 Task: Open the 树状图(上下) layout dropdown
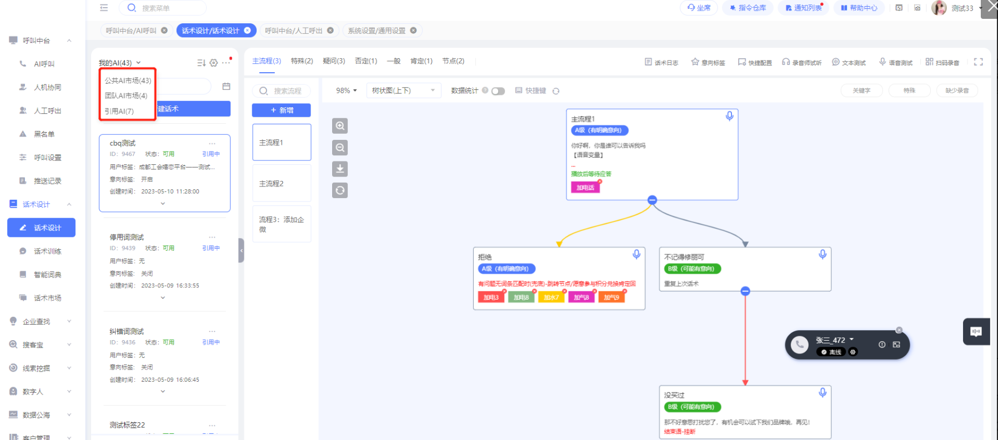[x=403, y=90]
